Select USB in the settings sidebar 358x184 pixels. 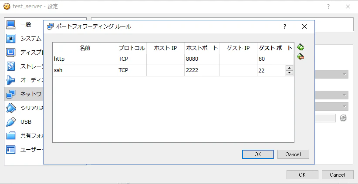pos(26,122)
